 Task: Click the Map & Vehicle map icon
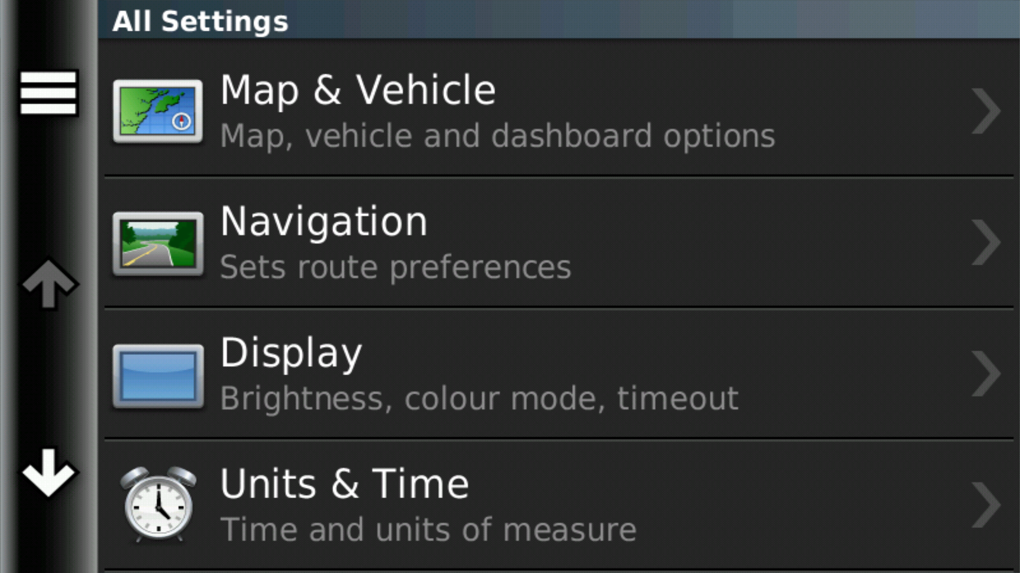(158, 111)
